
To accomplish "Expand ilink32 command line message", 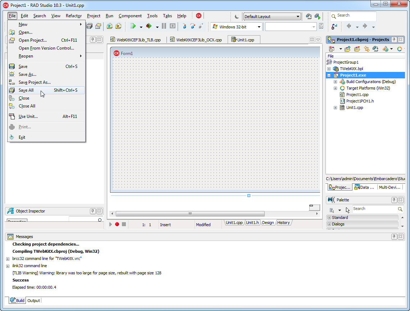I will tap(8, 266).
